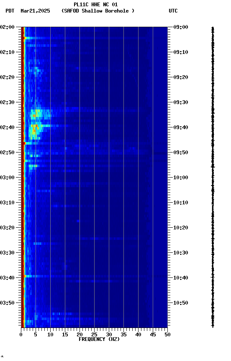Click the PDT time label '02:20'
The image size is (231, 361).
(7, 77)
